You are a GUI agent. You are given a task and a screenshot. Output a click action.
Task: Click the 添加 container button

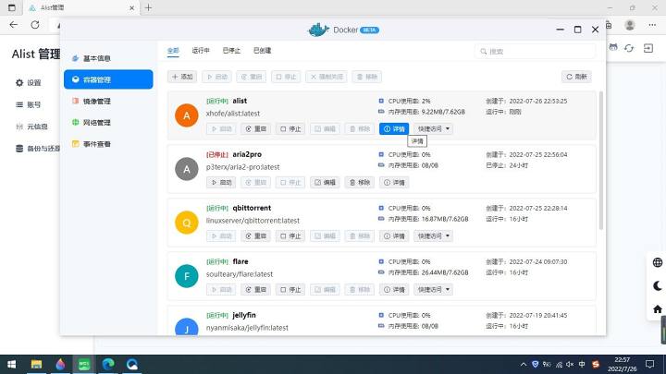point(182,77)
